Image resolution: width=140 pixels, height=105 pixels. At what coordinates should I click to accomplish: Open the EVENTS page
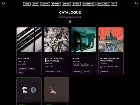(x=45, y=4)
